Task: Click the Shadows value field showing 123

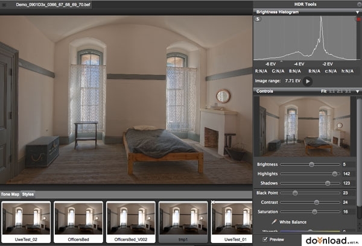Action: [348, 183]
